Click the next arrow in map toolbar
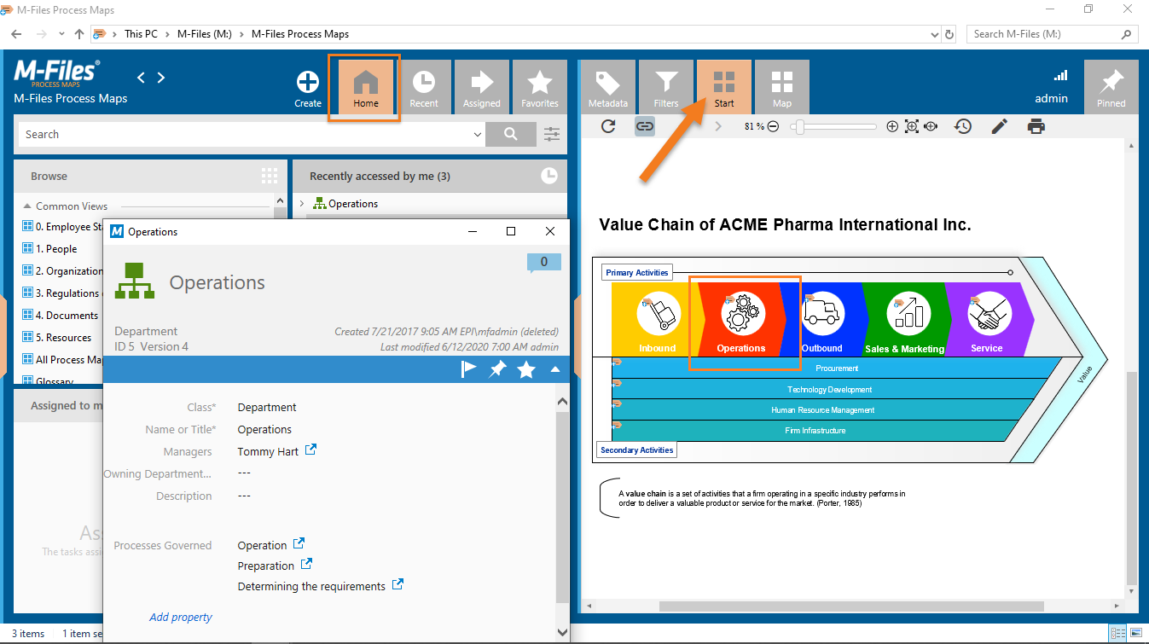 pyautogui.click(x=718, y=126)
